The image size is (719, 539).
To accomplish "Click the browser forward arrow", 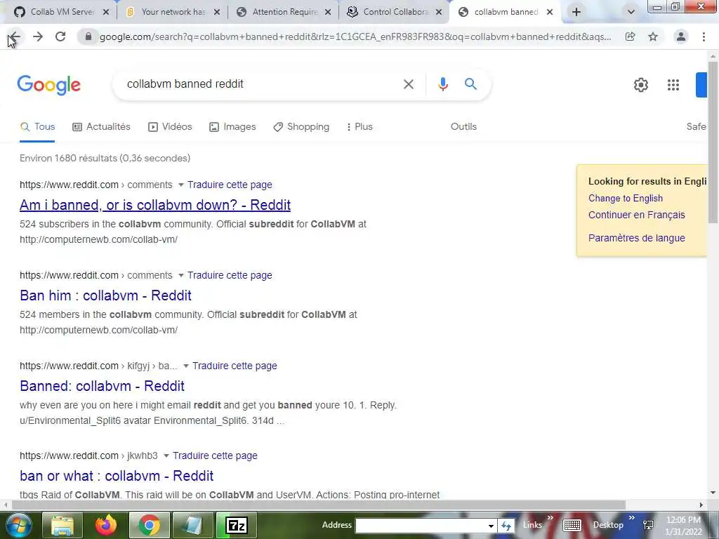I will [x=38, y=36].
